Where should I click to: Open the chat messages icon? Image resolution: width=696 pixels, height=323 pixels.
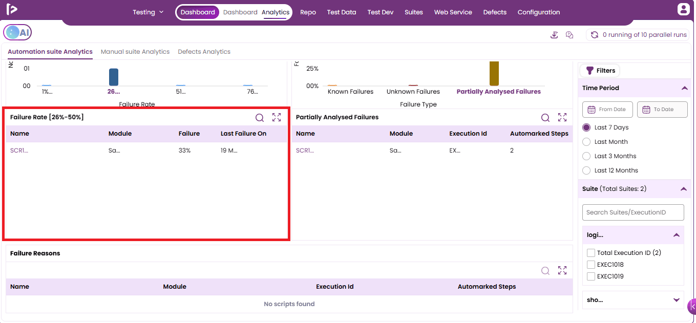[570, 35]
